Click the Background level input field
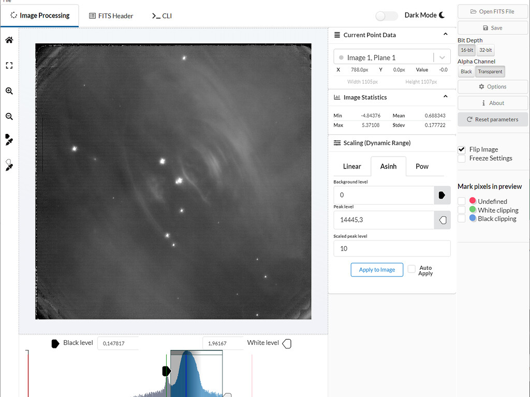Image resolution: width=530 pixels, height=397 pixels. pos(384,195)
